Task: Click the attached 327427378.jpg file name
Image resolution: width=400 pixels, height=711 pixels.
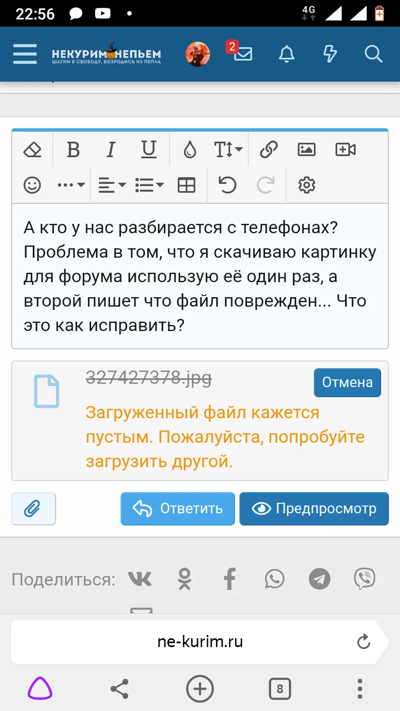Action: tap(148, 378)
